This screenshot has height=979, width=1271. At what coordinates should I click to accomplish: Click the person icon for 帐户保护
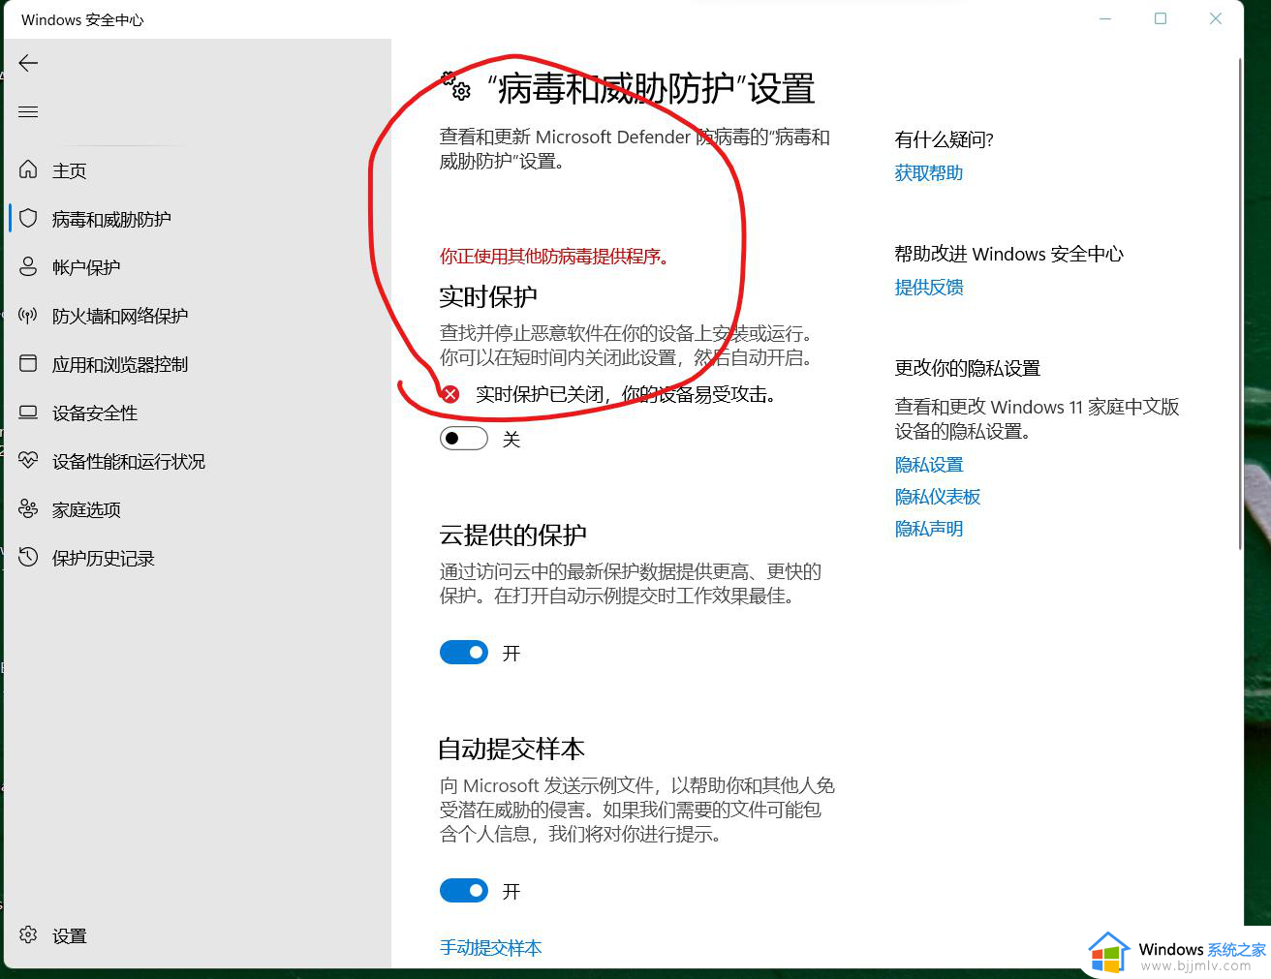[28, 266]
